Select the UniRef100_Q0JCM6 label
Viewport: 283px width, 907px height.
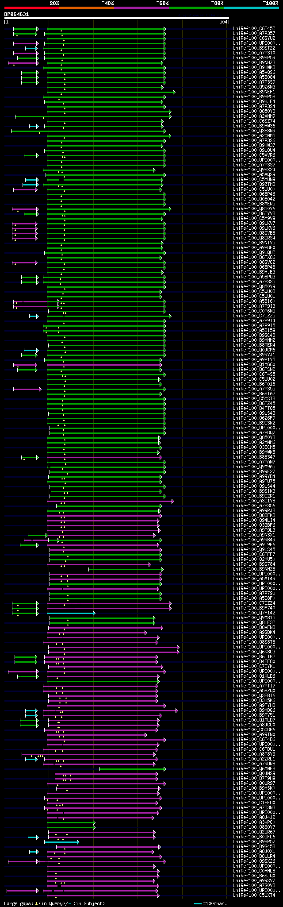pos(254,350)
